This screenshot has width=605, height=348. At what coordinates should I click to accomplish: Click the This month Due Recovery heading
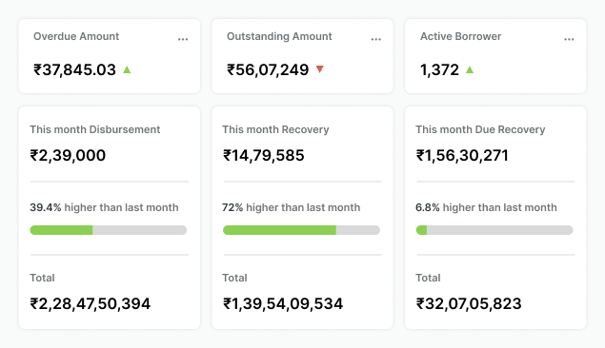480,129
